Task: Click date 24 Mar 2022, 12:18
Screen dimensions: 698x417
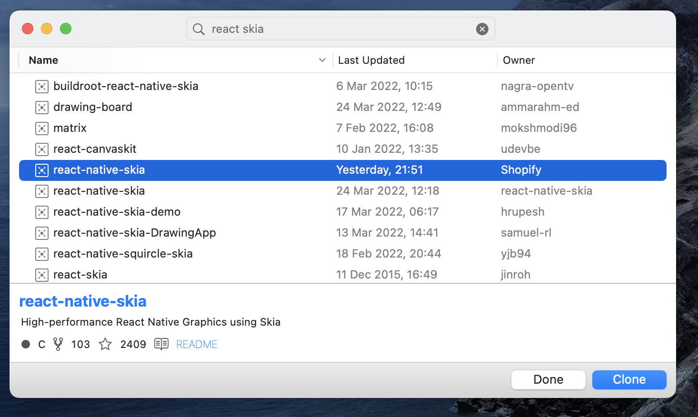Action: (388, 191)
